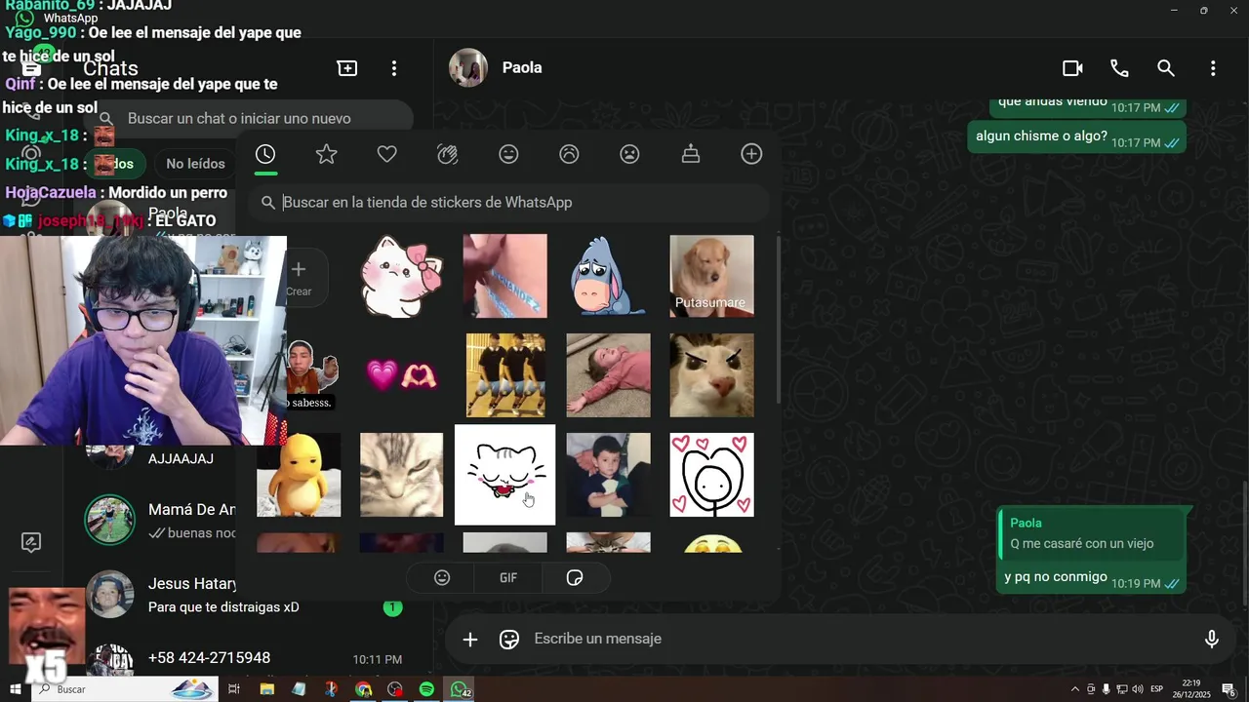Send the dancing group sticker
The image size is (1249, 702).
[504, 375]
